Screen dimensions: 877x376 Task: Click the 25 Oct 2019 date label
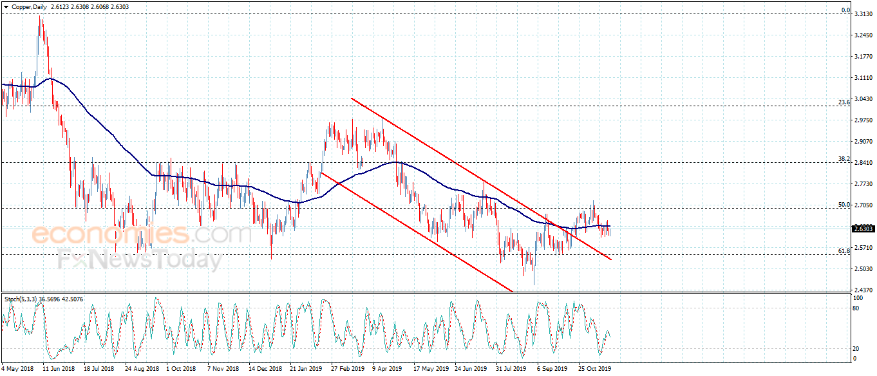click(594, 370)
